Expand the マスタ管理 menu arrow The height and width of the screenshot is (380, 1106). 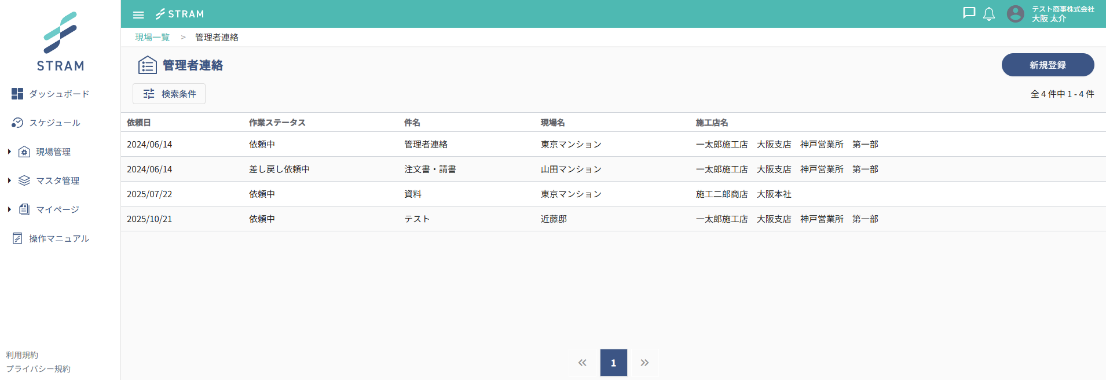(9, 180)
